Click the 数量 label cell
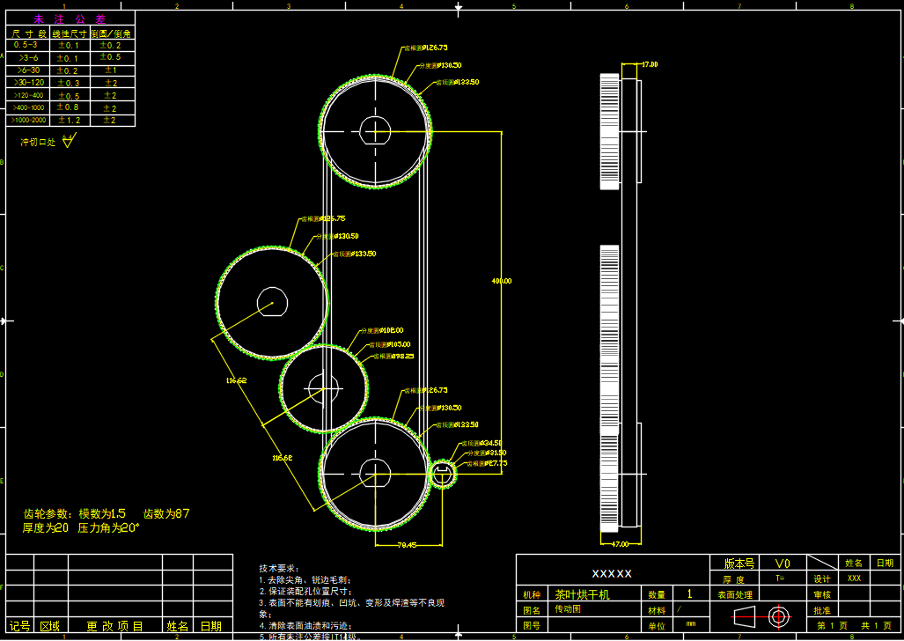Viewport: 904px width, 641px height. coord(657,594)
